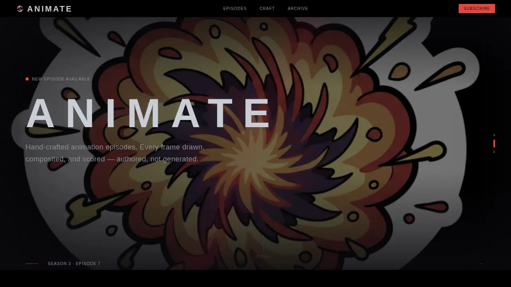Click the hero tagline about hand-crafted animation
The width and height of the screenshot is (511, 287).
[x=115, y=153]
